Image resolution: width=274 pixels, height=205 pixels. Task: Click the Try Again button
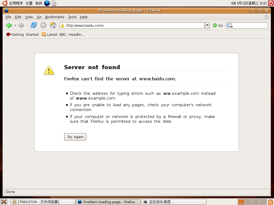[75, 137]
